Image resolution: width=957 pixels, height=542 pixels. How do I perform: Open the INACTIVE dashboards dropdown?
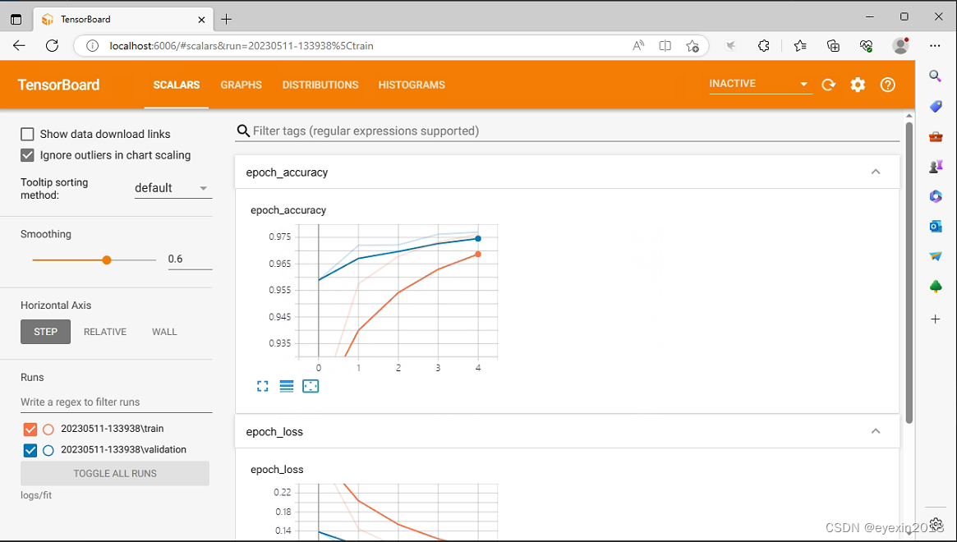761,85
